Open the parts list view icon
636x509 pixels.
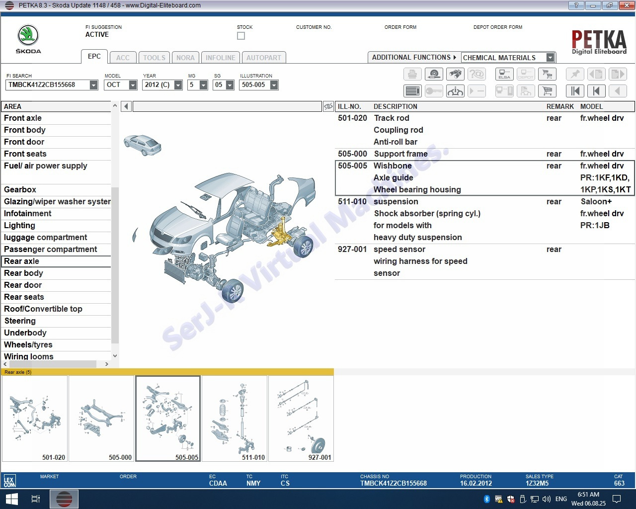pos(412,91)
